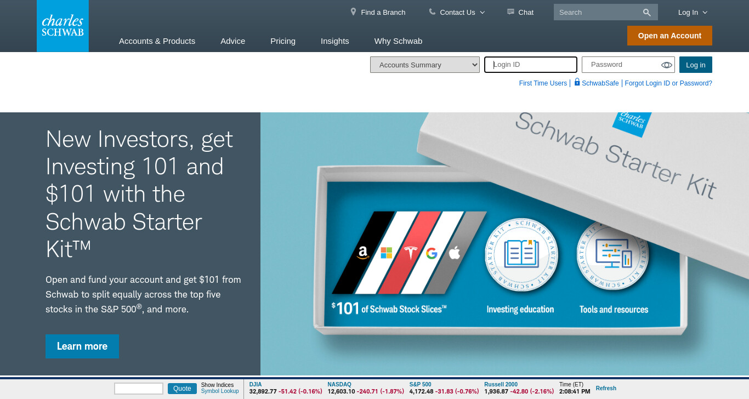Open the Pricing menu
The image size is (749, 399).
[x=283, y=41]
